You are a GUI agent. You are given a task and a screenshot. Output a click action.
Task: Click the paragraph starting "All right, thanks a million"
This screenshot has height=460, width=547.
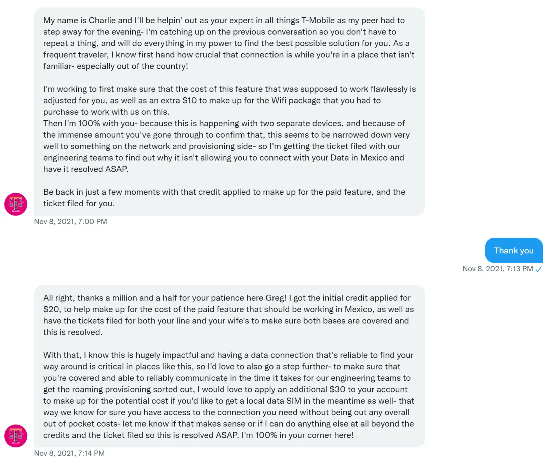click(228, 315)
